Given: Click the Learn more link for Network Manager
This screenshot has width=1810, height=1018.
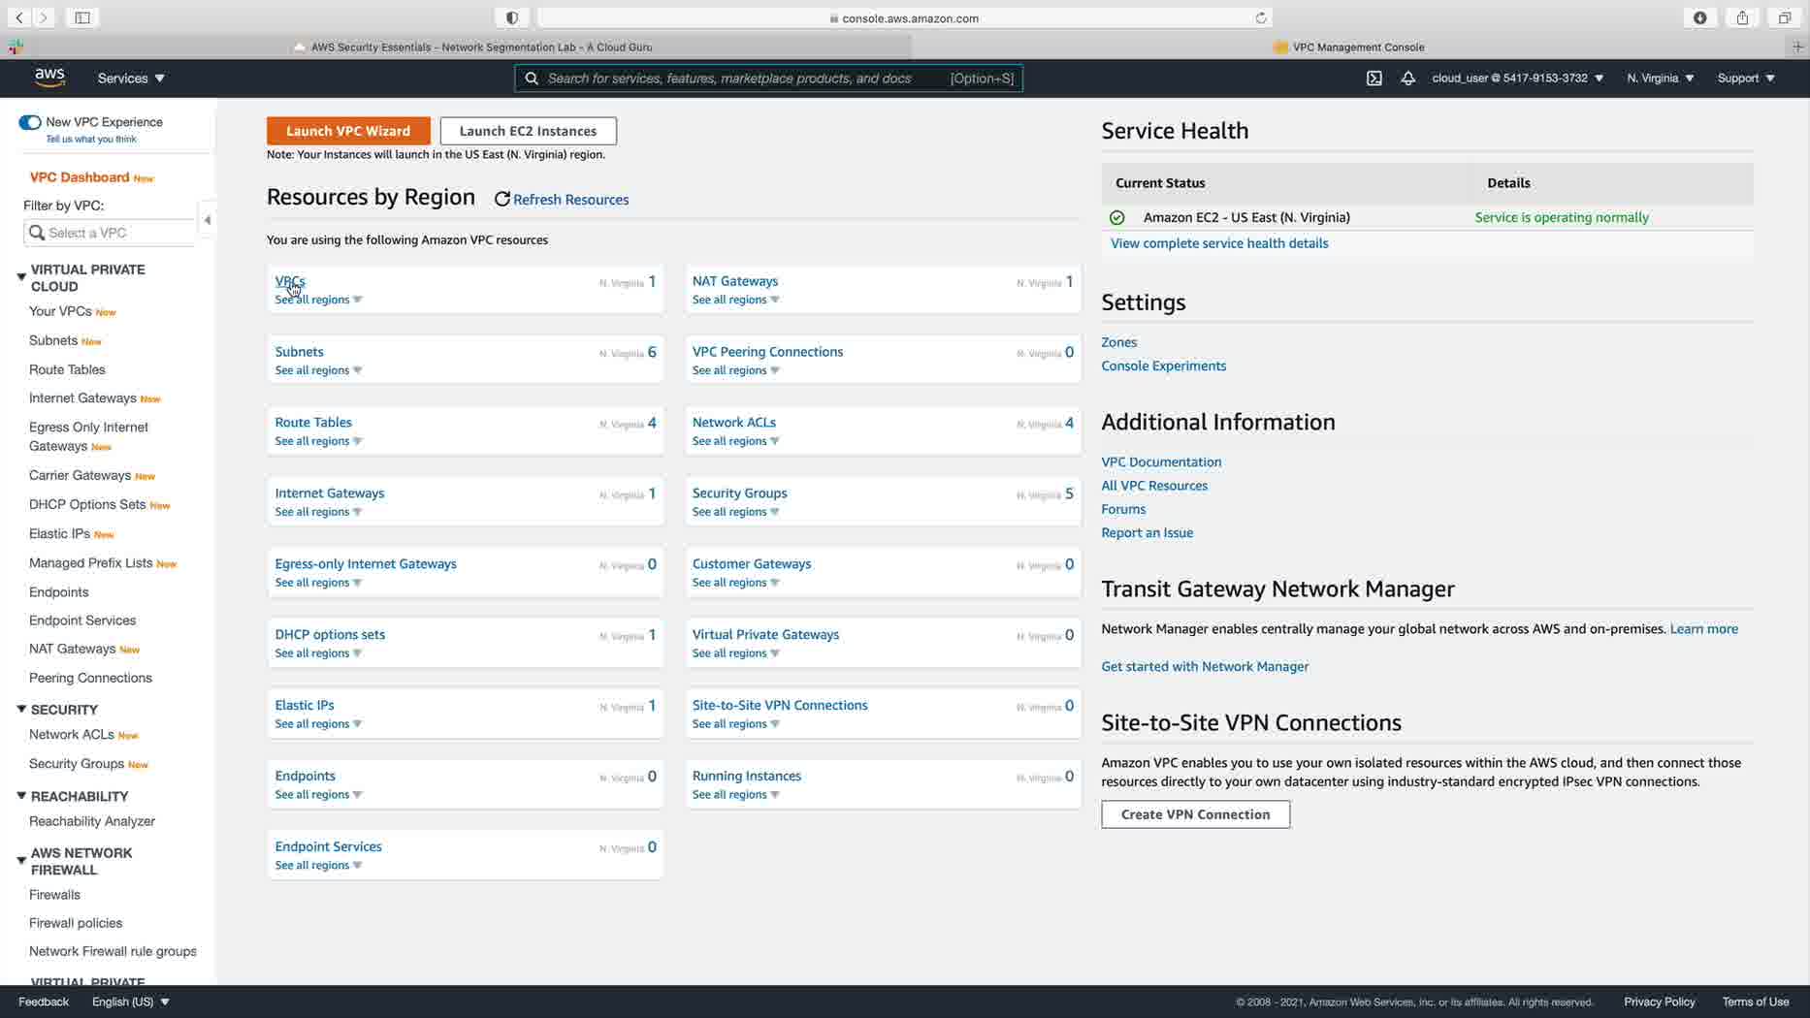Looking at the screenshot, I should 1703,629.
